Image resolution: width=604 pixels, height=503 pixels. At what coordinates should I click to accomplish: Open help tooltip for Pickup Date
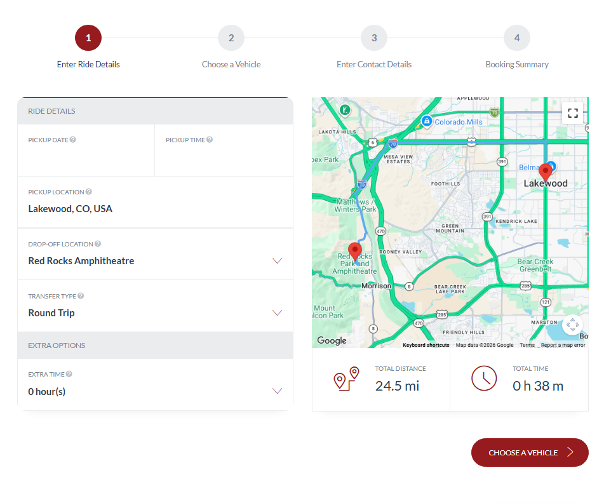[73, 140]
